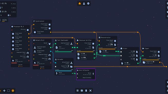The width and height of the screenshot is (168, 94).
Task: Close the bottom toolbar with the X icon
Action: click(x=90, y=91)
